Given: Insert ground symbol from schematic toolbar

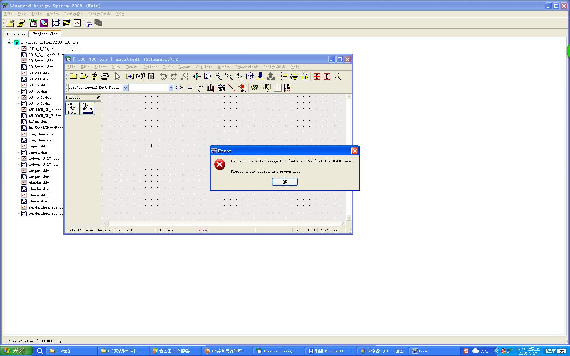Looking at the screenshot, I should tap(190, 88).
